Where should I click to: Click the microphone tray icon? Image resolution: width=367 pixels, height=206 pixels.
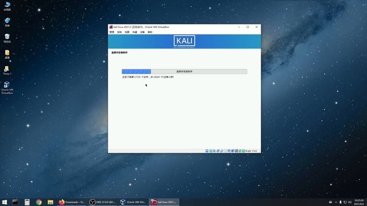point(340,202)
